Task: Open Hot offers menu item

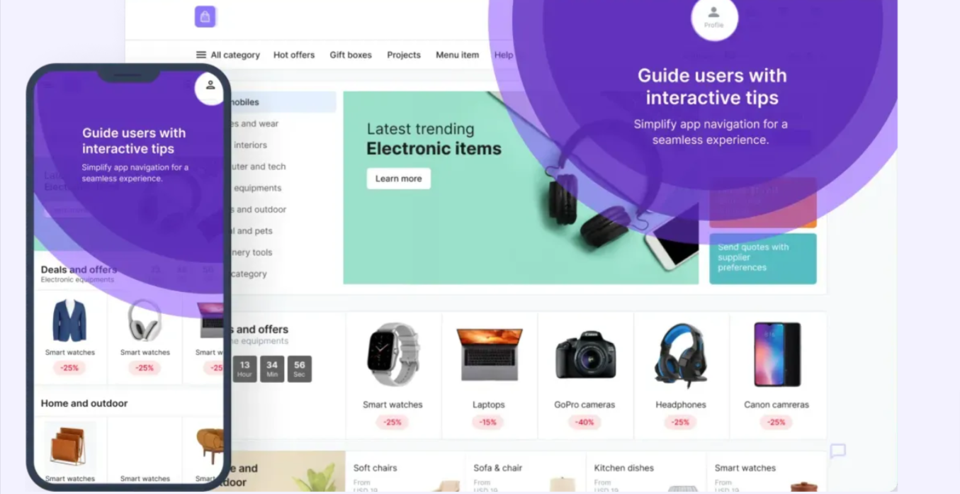Action: [x=294, y=55]
